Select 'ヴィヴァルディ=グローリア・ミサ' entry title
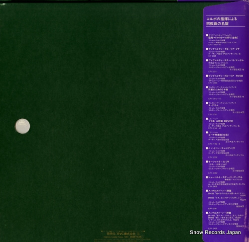 224,49
